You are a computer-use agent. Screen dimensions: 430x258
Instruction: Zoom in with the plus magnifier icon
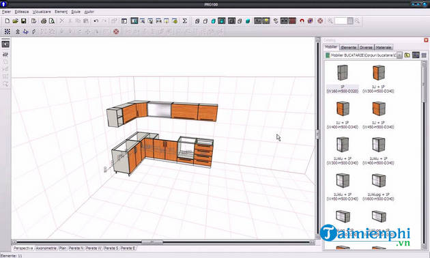(330, 21)
